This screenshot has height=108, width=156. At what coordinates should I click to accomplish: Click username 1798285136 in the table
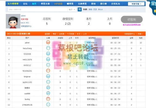pyautogui.click(x=27, y=105)
